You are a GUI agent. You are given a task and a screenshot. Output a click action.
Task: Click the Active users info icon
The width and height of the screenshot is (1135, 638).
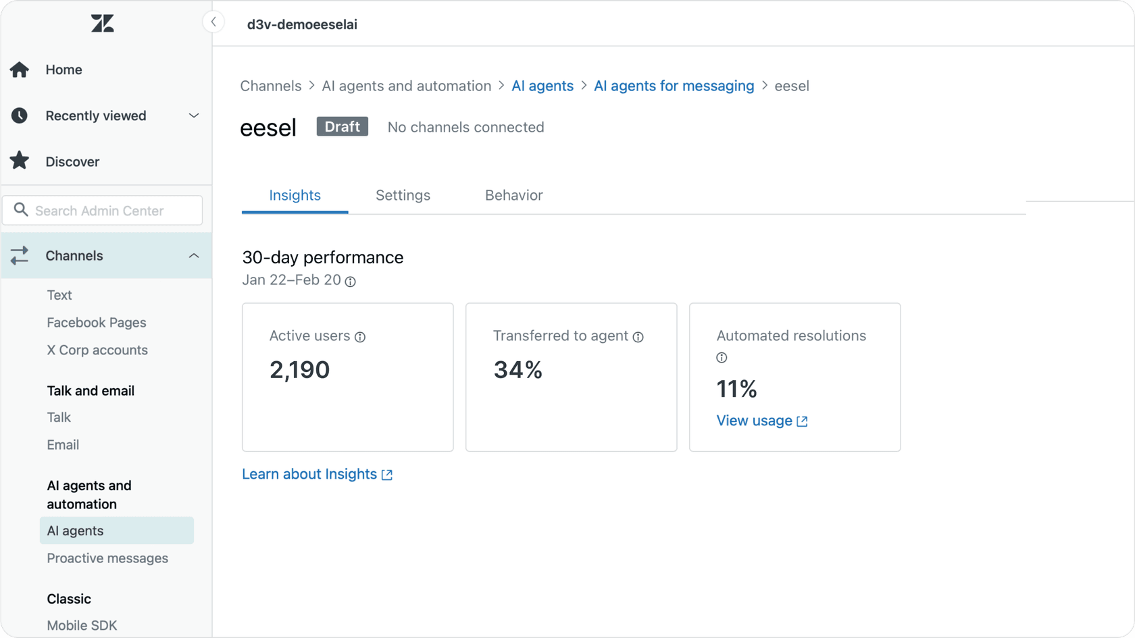(360, 337)
